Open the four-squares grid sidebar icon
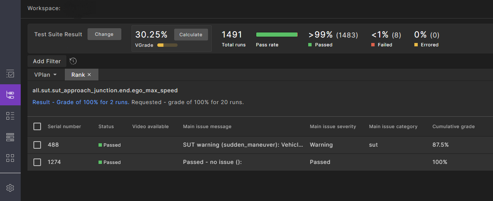 [x=10, y=158]
